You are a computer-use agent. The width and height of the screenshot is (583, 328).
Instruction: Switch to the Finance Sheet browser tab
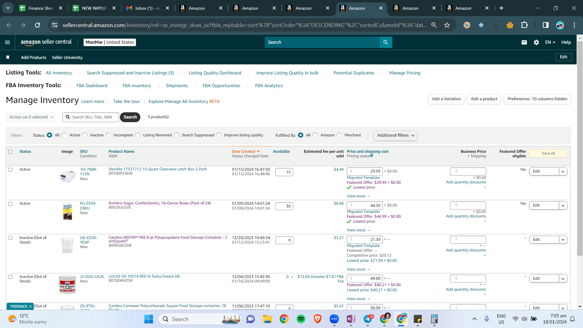coord(41,8)
